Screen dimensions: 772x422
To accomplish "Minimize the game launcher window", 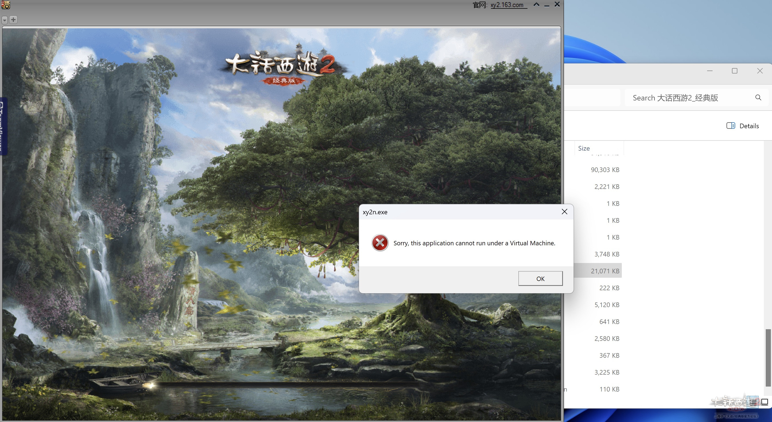I will point(547,5).
